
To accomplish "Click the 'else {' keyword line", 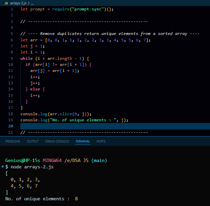I will tap(35, 89).
